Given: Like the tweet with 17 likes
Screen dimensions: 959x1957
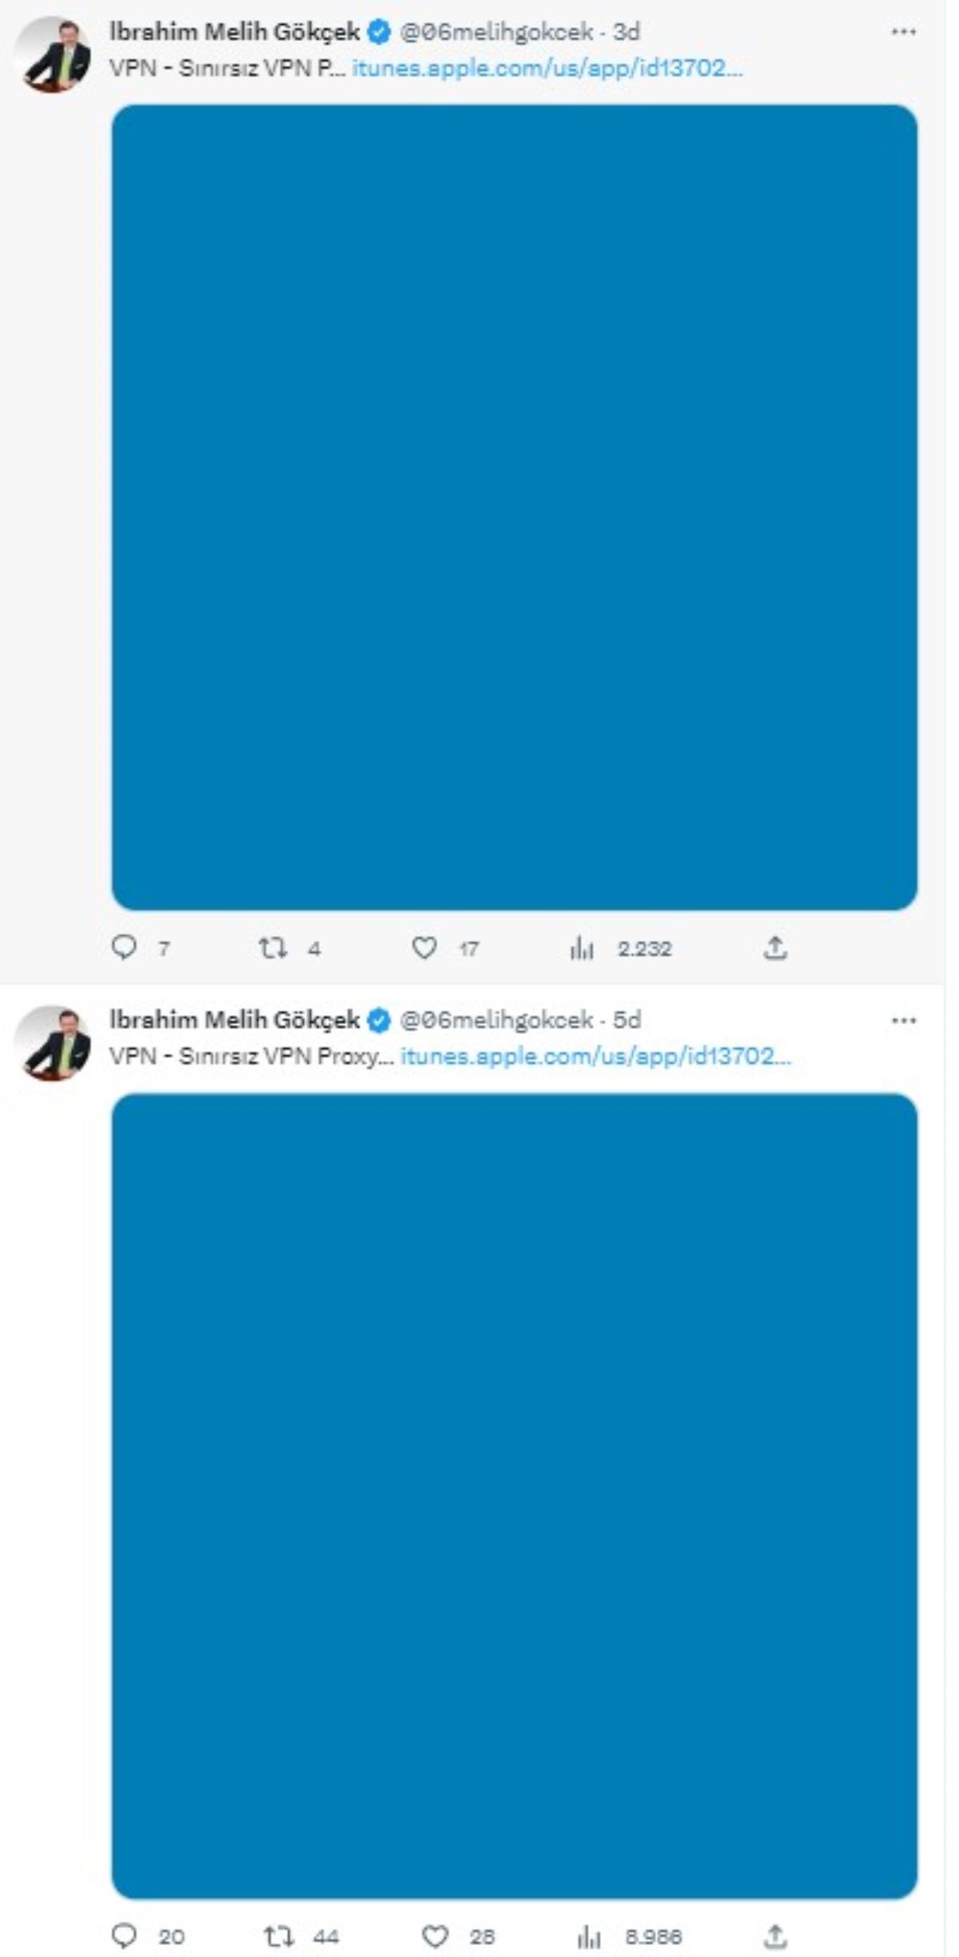Looking at the screenshot, I should (x=424, y=948).
